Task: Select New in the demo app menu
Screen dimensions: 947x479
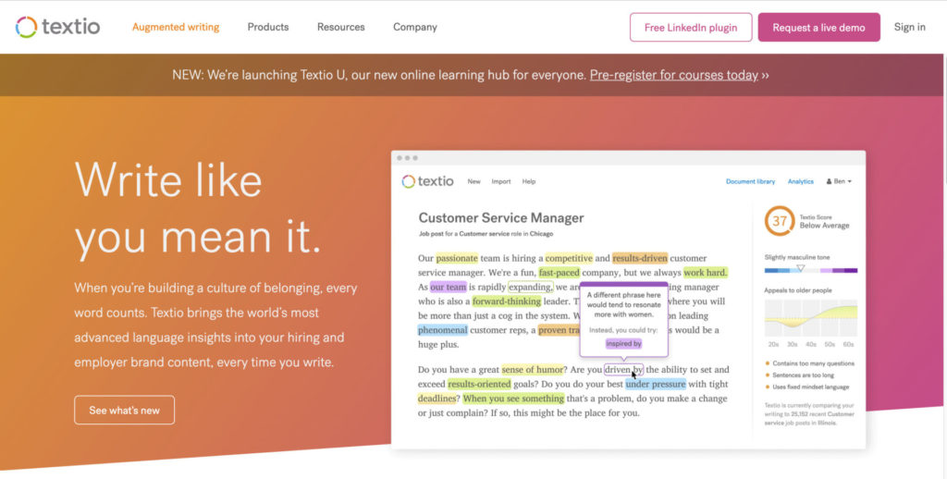Action: 474,181
